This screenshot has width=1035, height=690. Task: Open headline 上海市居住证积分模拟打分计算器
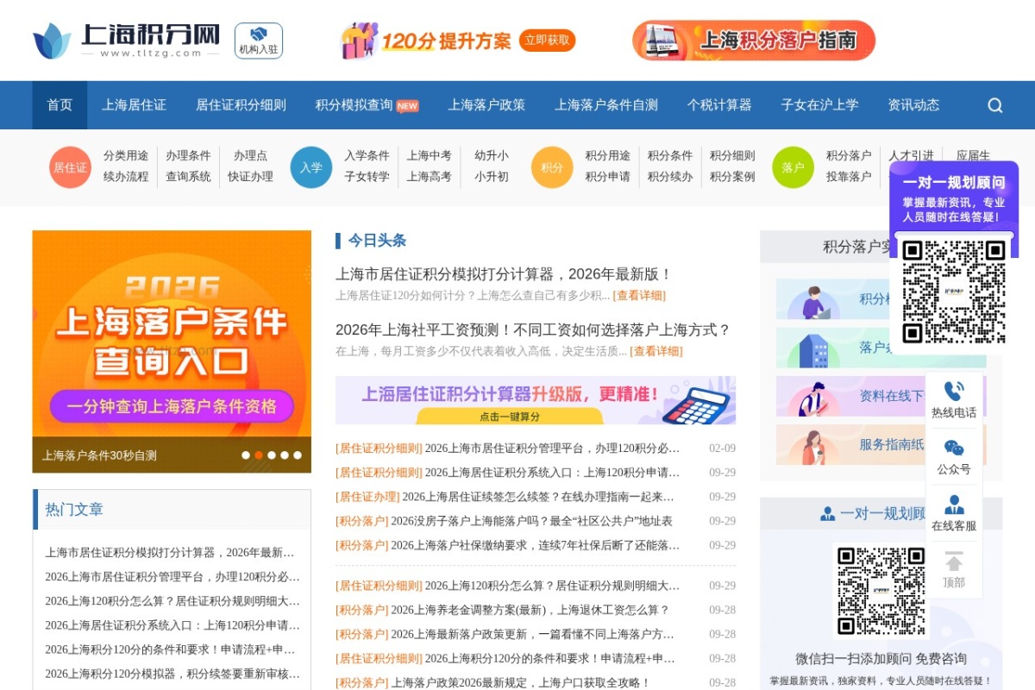point(504,274)
